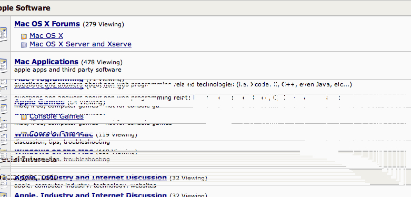This screenshot has height=197, width=411.
Task: Click the "Apple Software" section header
Action: [25, 8]
